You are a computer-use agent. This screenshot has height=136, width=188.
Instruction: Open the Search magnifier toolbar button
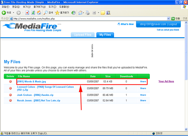pos(48,13)
